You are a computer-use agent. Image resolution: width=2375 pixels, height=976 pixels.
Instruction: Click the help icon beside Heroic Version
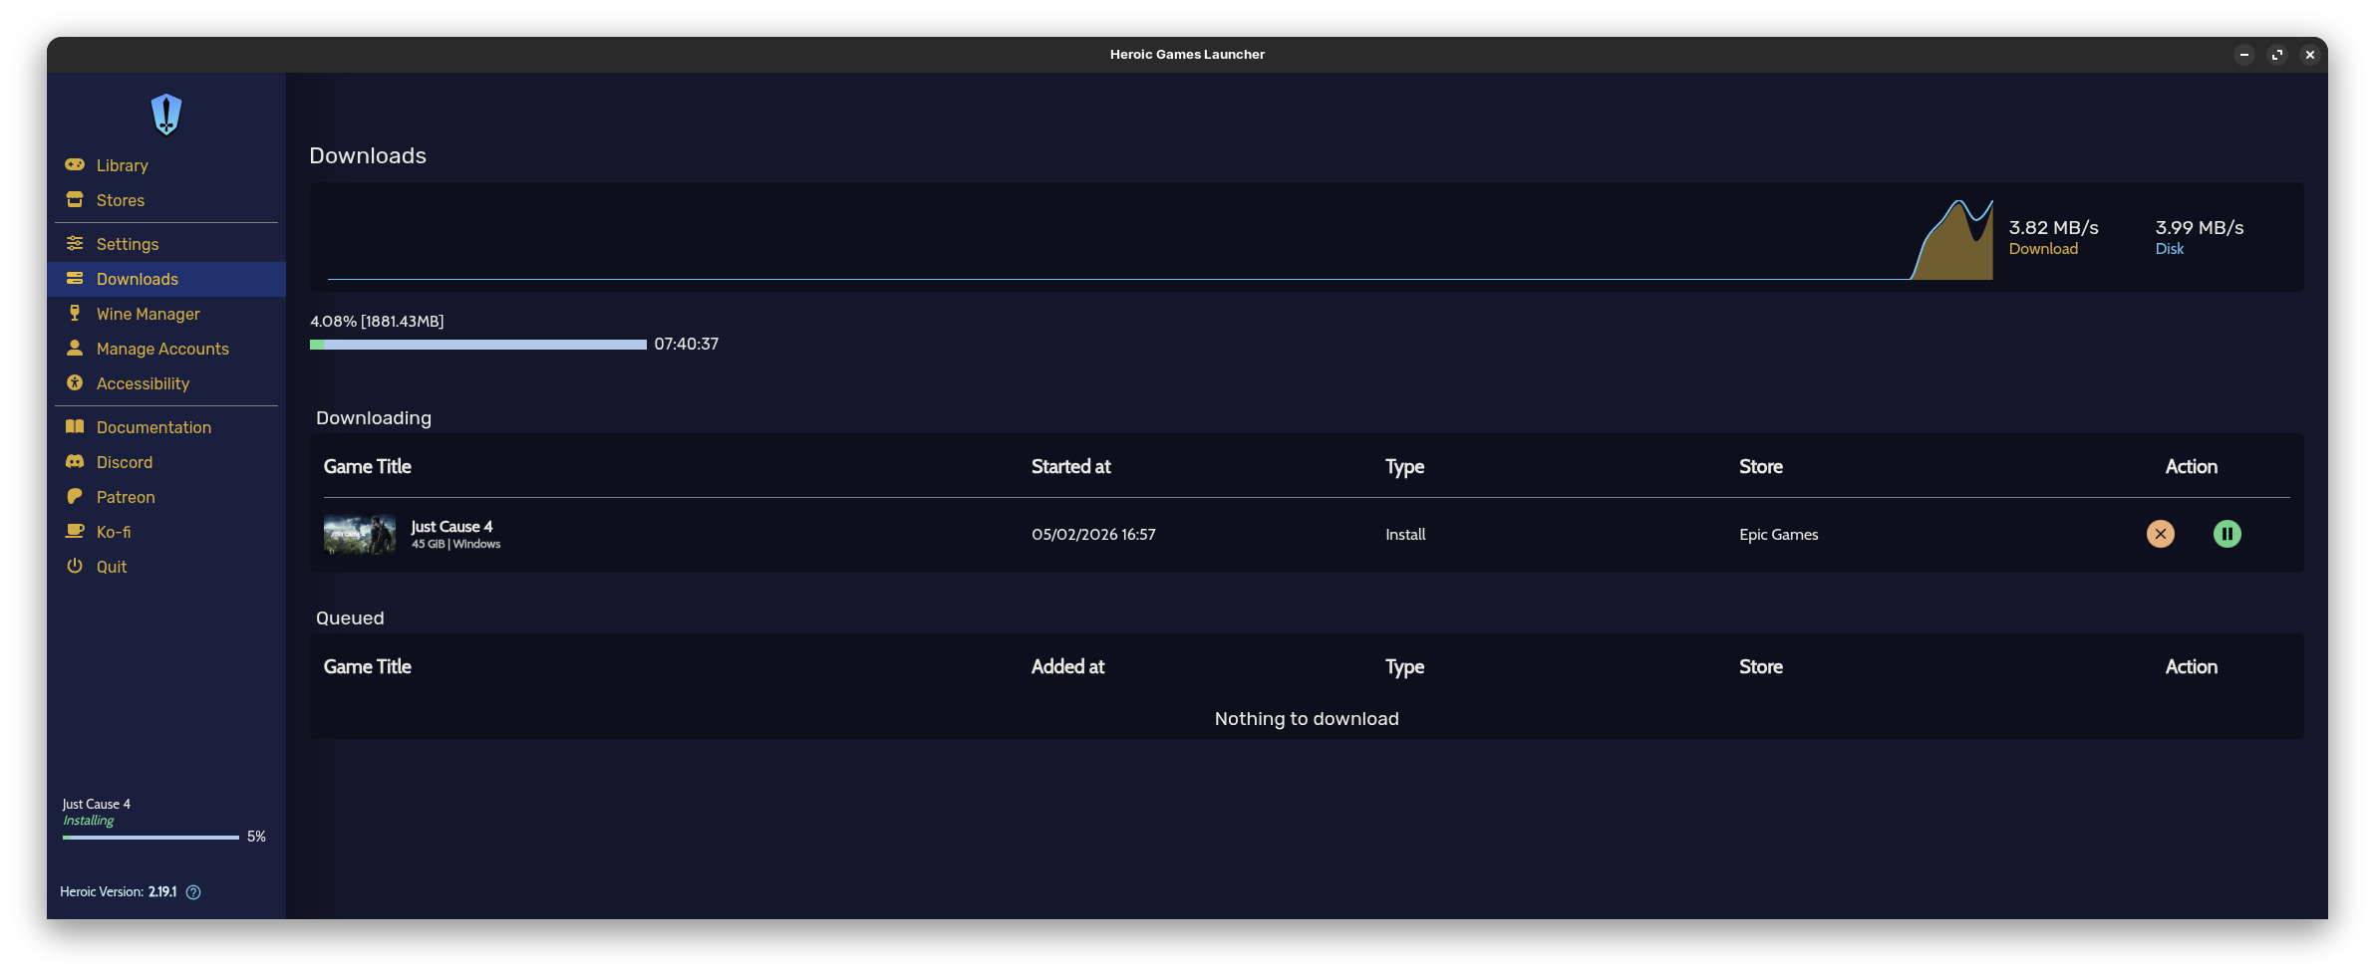(x=193, y=892)
